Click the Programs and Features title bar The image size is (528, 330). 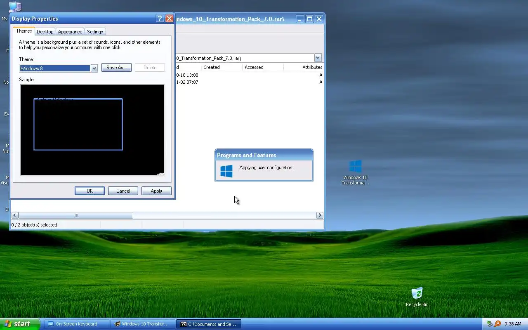click(x=264, y=155)
